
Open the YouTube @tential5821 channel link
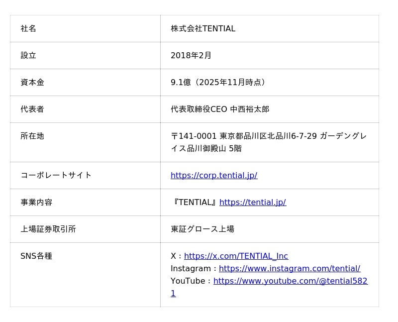[290, 281]
